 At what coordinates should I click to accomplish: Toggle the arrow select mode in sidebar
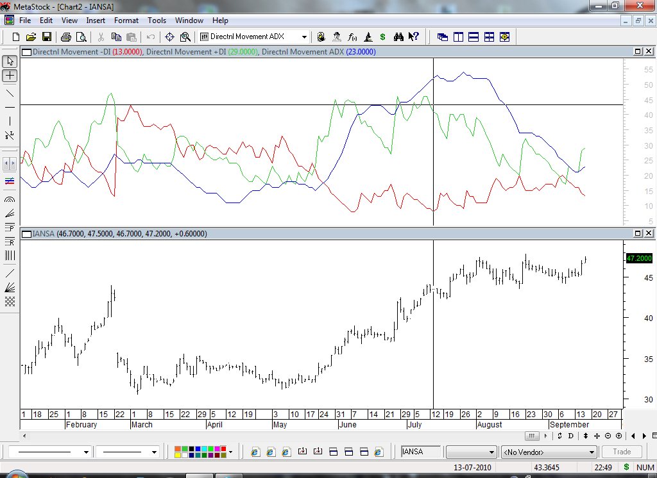[x=10, y=61]
